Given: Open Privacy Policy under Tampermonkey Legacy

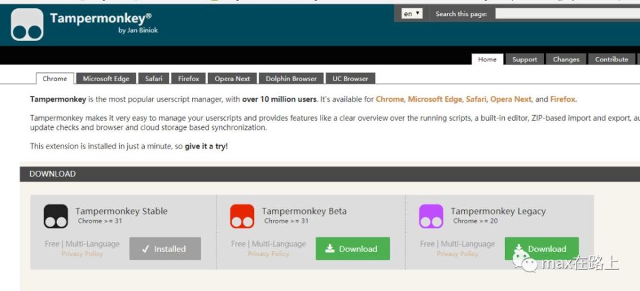Looking at the screenshot, I should tap(457, 254).
